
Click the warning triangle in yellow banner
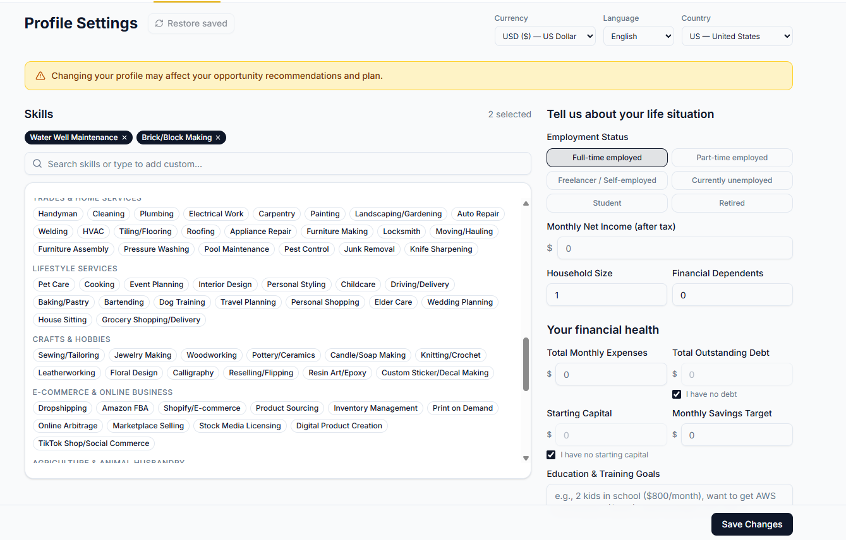coord(40,75)
